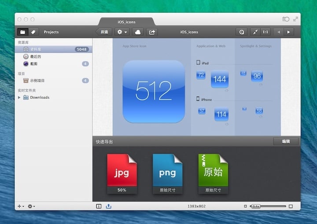This screenshot has width=317, height=224.
Task: Go to the next image arrow
Action: coord(289,32)
